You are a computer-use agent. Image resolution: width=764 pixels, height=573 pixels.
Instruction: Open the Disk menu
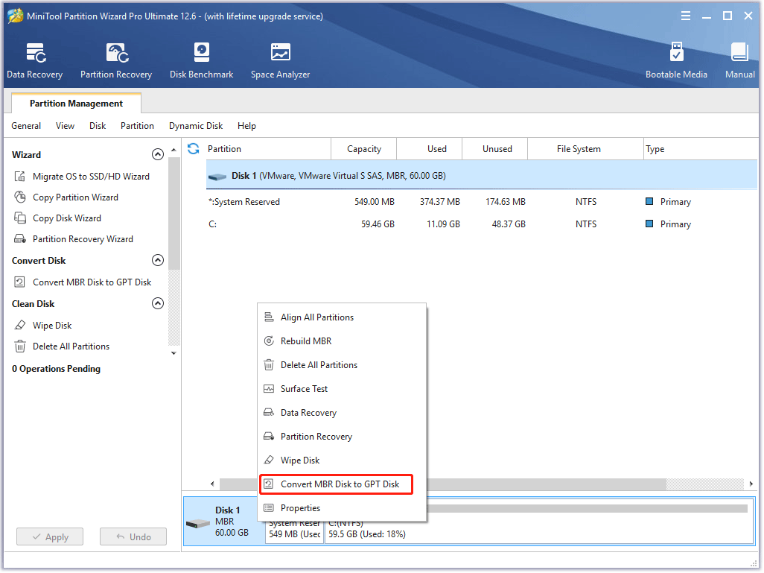click(98, 127)
